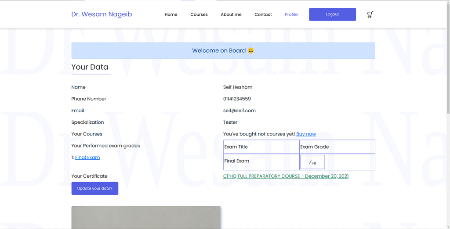
Task: Click the Welcome on Board banner
Action: click(223, 51)
